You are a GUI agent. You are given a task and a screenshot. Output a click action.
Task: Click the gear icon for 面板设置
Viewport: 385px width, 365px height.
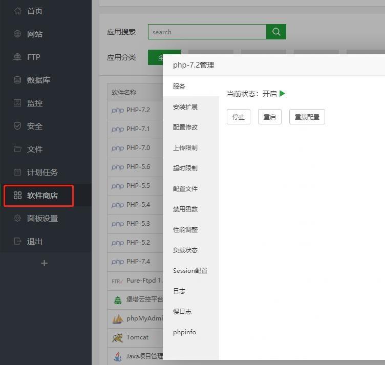pyautogui.click(x=17, y=218)
